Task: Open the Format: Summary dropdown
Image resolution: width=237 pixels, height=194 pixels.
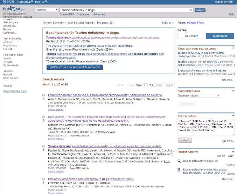Action: 54,23
